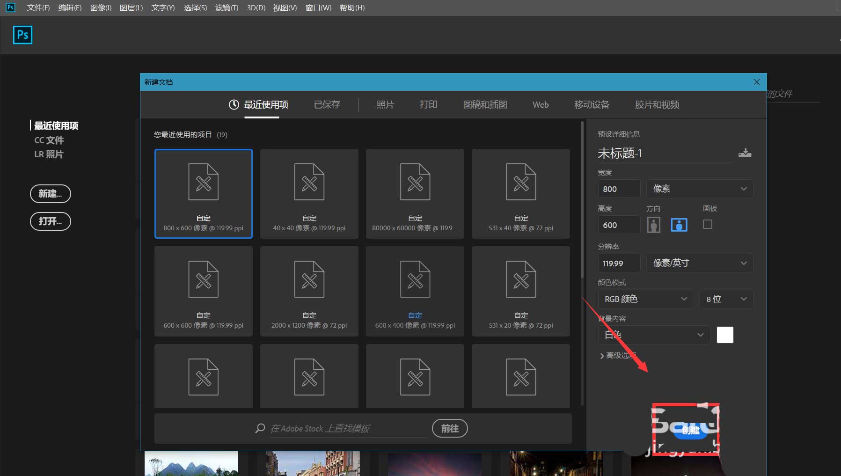This screenshot has width=841, height=476.
Task: Click the search magnifier icon for Adobe Stock
Action: (260, 428)
